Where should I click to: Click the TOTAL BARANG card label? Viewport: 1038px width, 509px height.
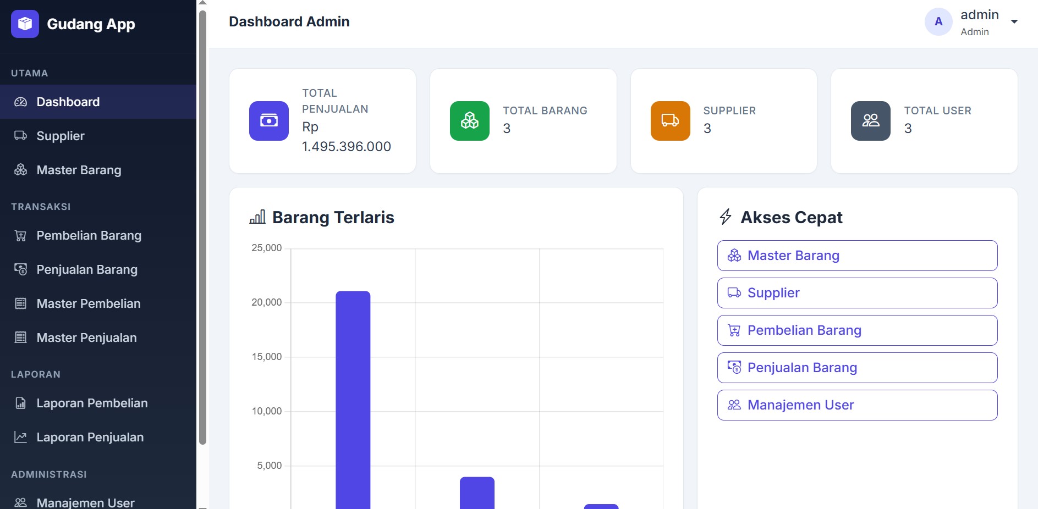(545, 110)
